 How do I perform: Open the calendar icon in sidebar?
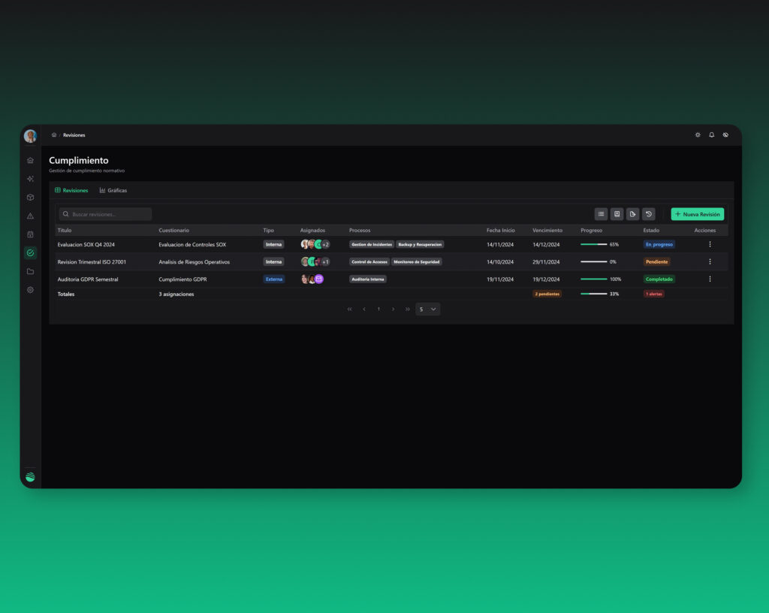click(30, 234)
